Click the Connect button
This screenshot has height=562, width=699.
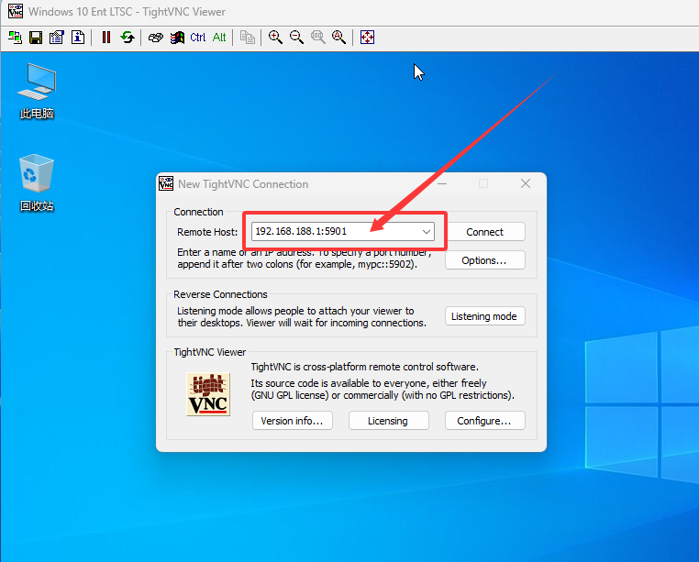coord(485,232)
